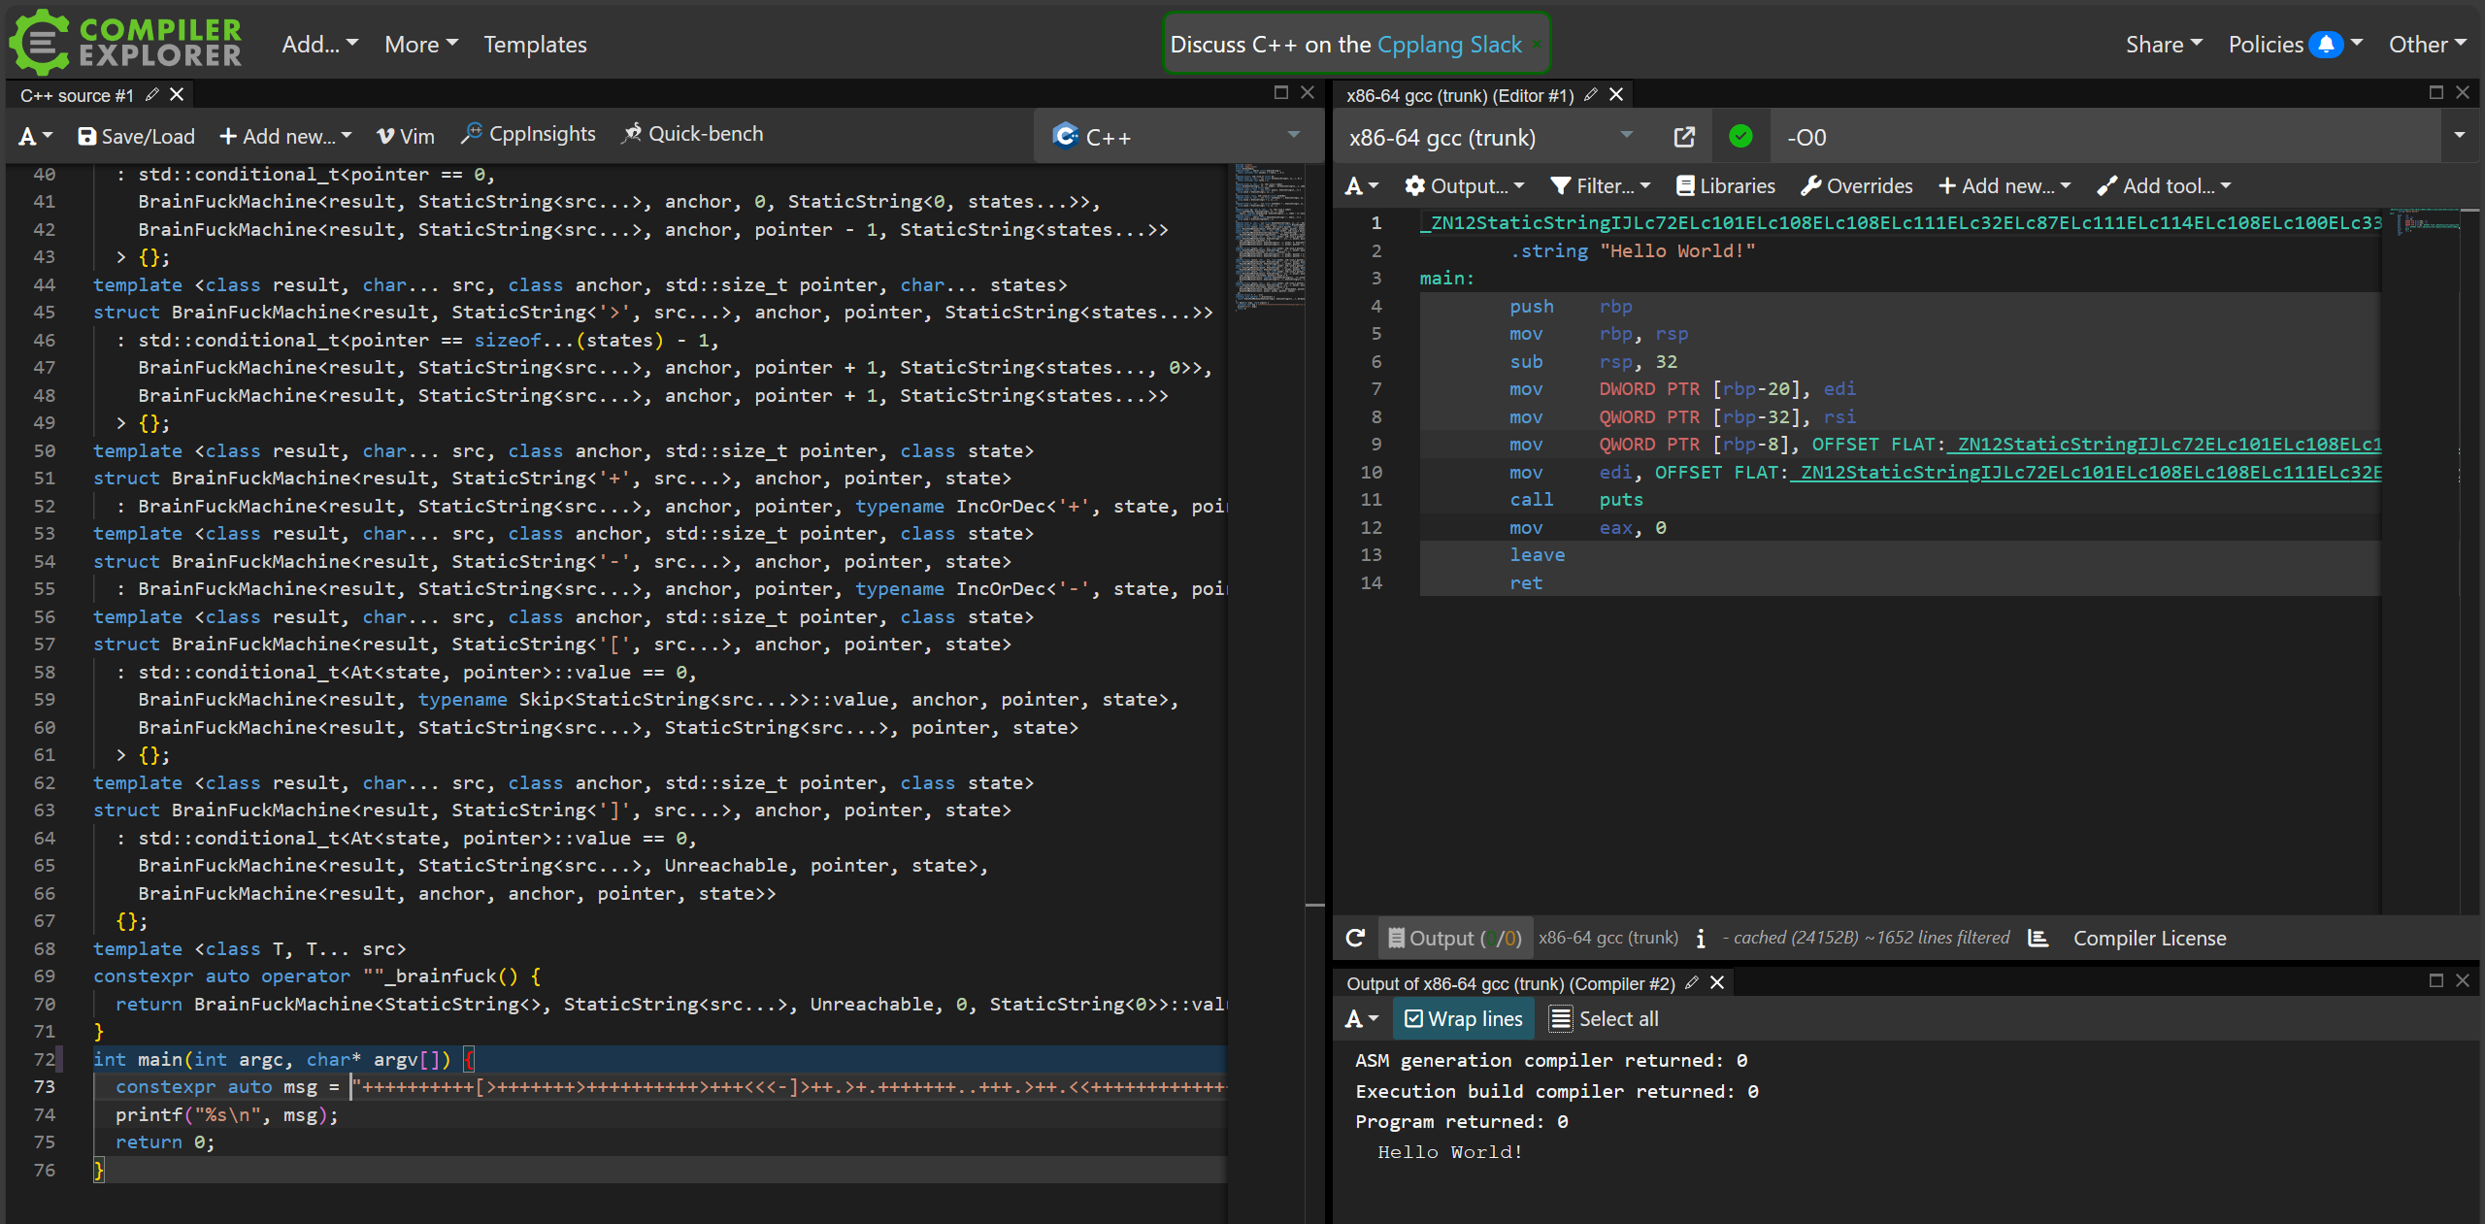
Task: Toggle the Output pane button in the compiler status bar
Action: pyautogui.click(x=1455, y=938)
